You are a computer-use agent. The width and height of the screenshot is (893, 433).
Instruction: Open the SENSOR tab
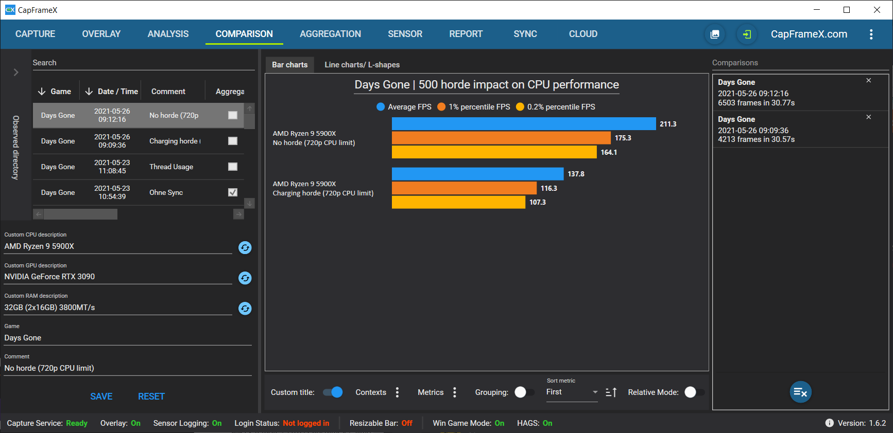click(405, 34)
